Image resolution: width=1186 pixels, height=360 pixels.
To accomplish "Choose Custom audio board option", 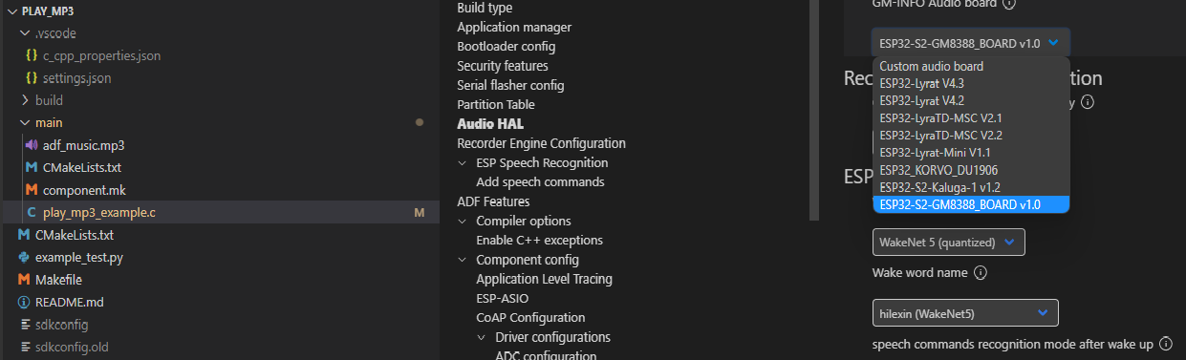I will 931,67.
